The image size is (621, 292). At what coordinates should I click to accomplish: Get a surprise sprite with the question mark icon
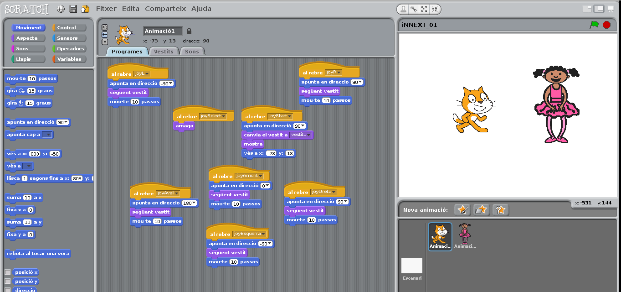pyautogui.click(x=500, y=210)
